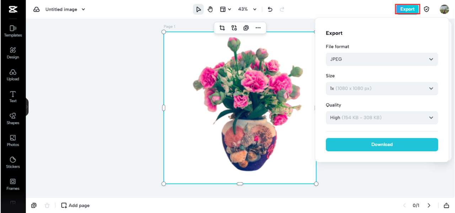Open the Frames panel
The image size is (455, 213).
tap(13, 185)
